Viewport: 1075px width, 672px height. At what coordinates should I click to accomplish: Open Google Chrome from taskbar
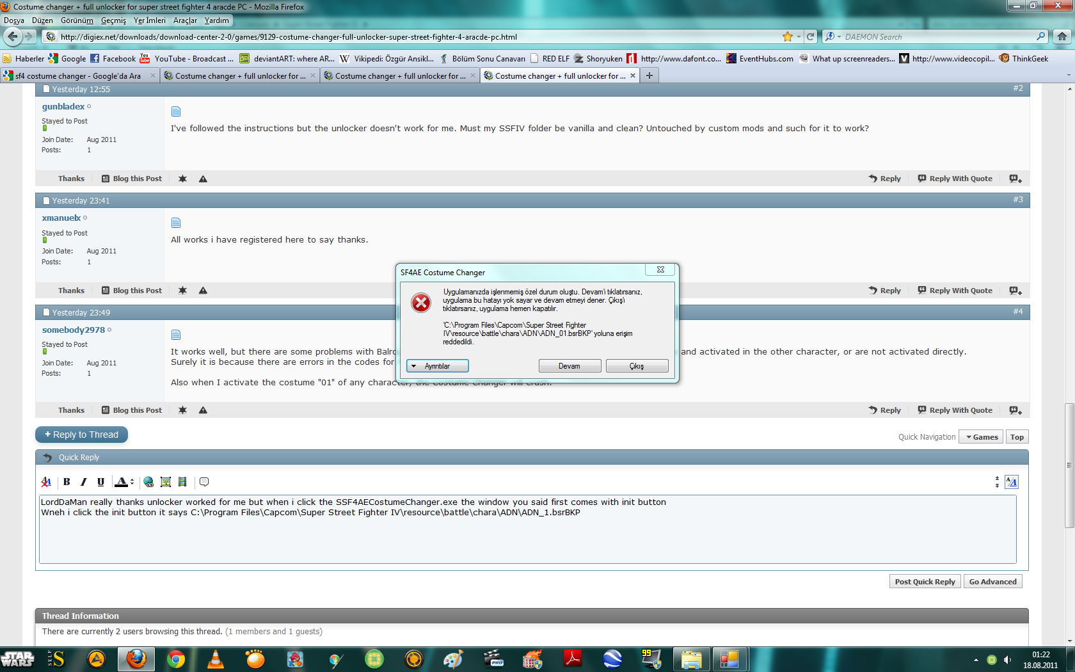point(176,659)
